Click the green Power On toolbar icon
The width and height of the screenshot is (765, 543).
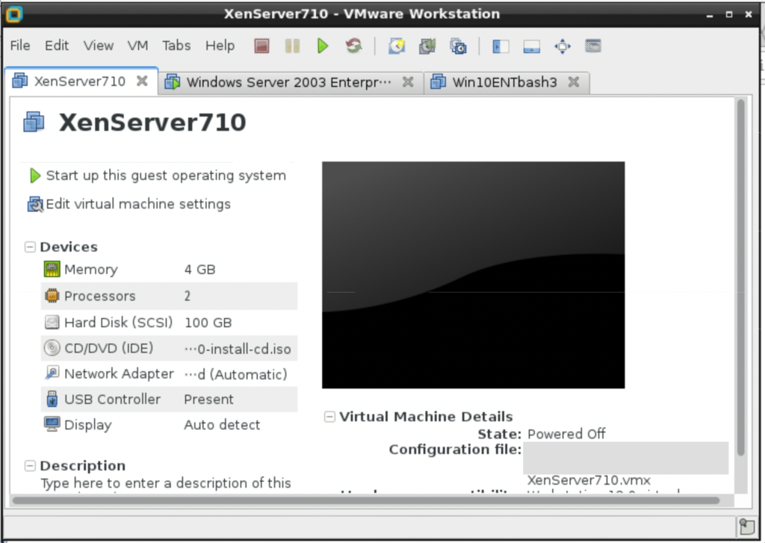pyautogui.click(x=323, y=46)
